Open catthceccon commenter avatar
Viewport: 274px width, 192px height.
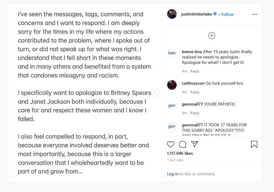pyautogui.click(x=172, y=85)
